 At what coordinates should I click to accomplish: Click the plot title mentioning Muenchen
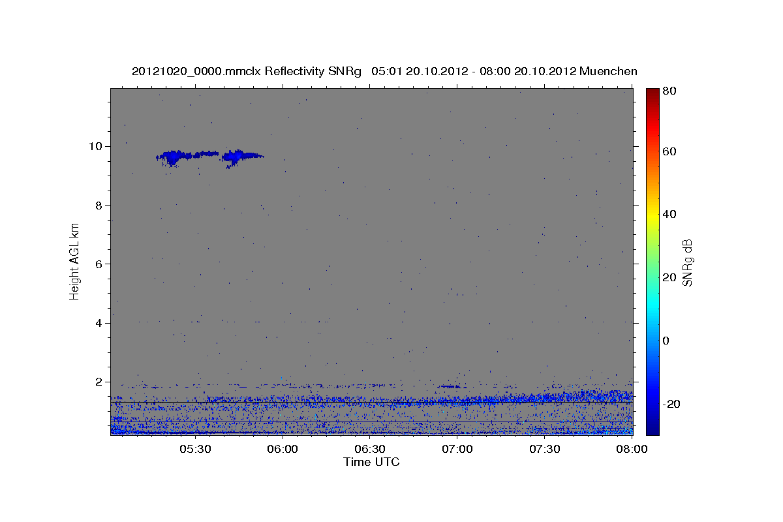tap(384, 71)
